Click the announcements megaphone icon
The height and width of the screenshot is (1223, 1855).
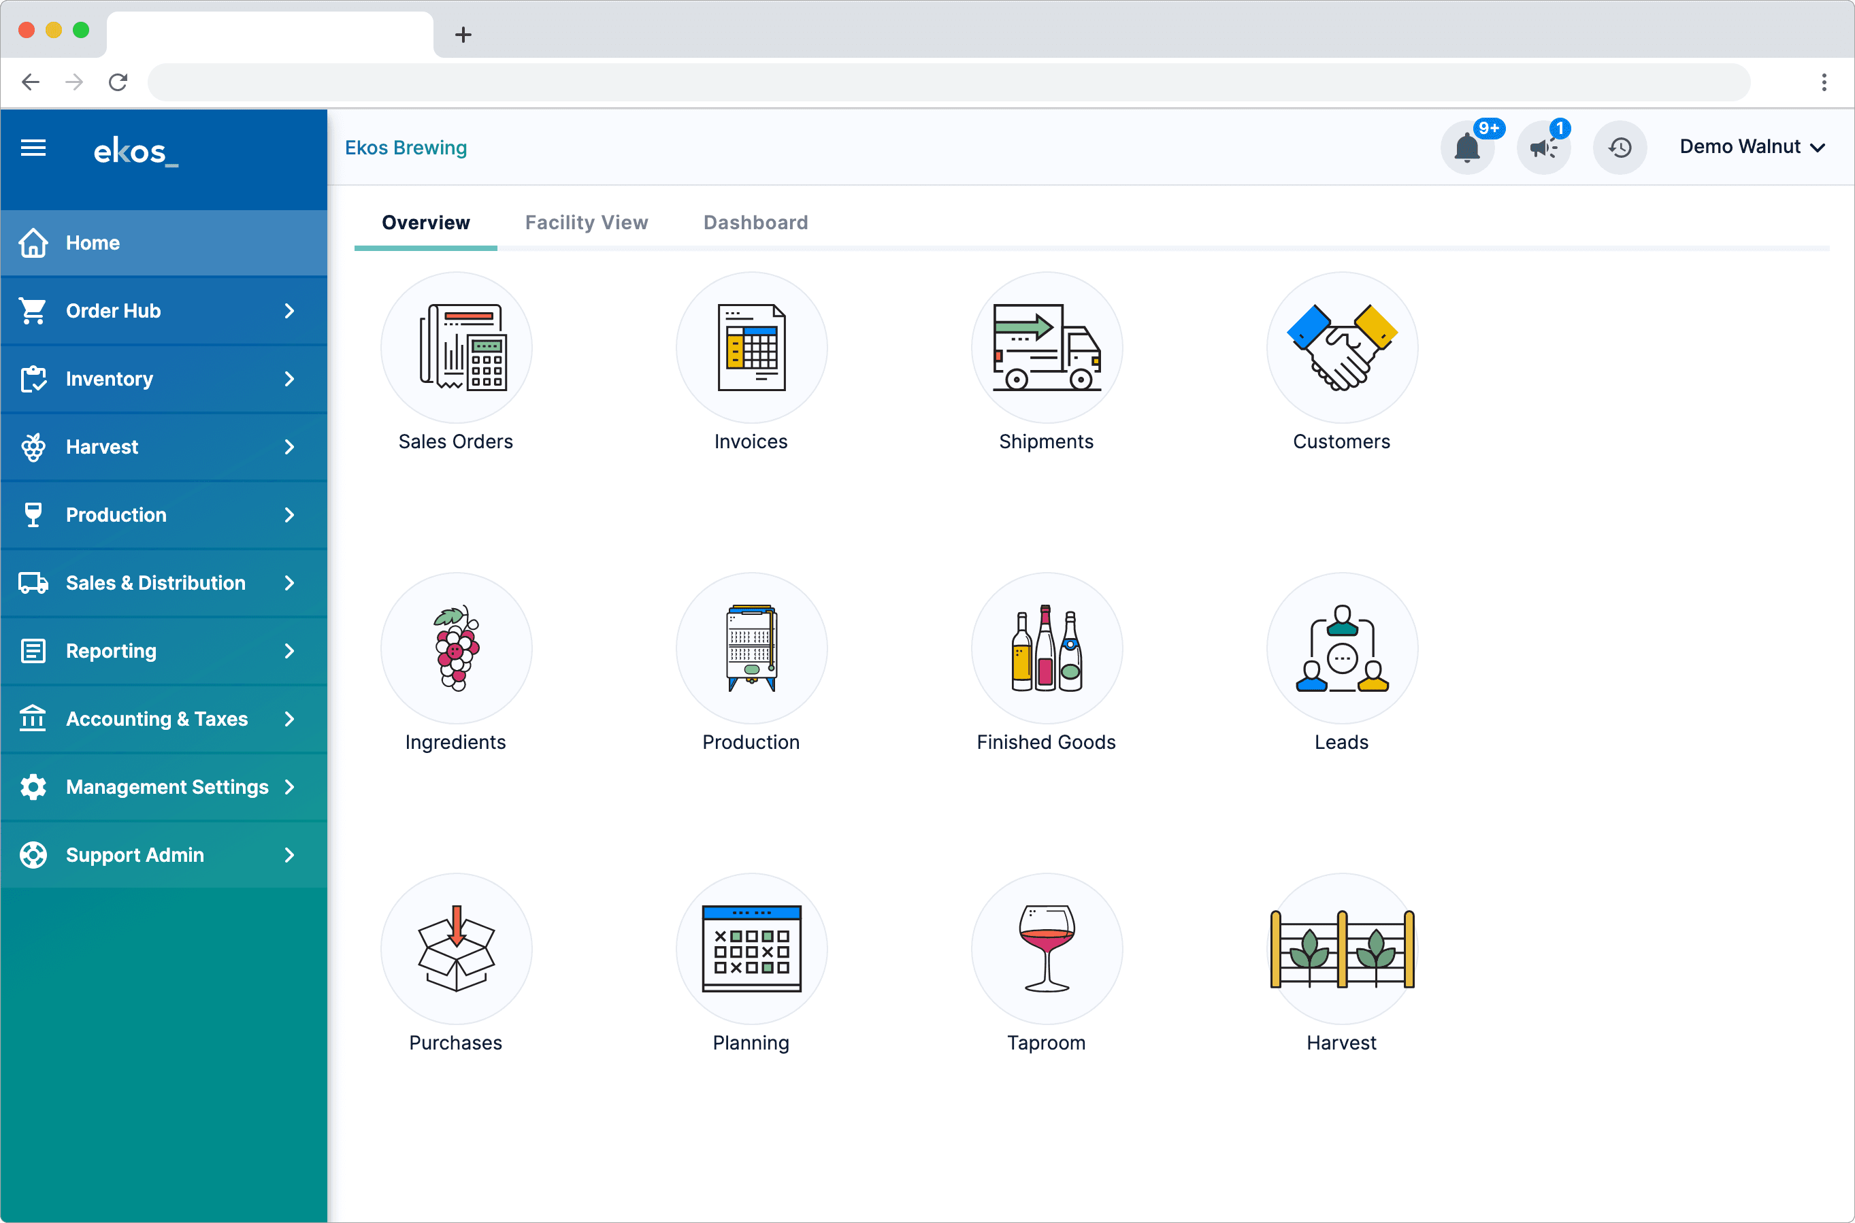pos(1543,148)
